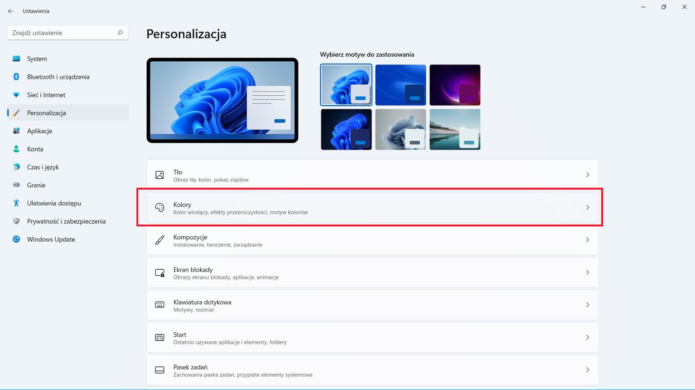
Task: Select the keyboard icon for Klawiatura dotykowa
Action: [x=159, y=304]
